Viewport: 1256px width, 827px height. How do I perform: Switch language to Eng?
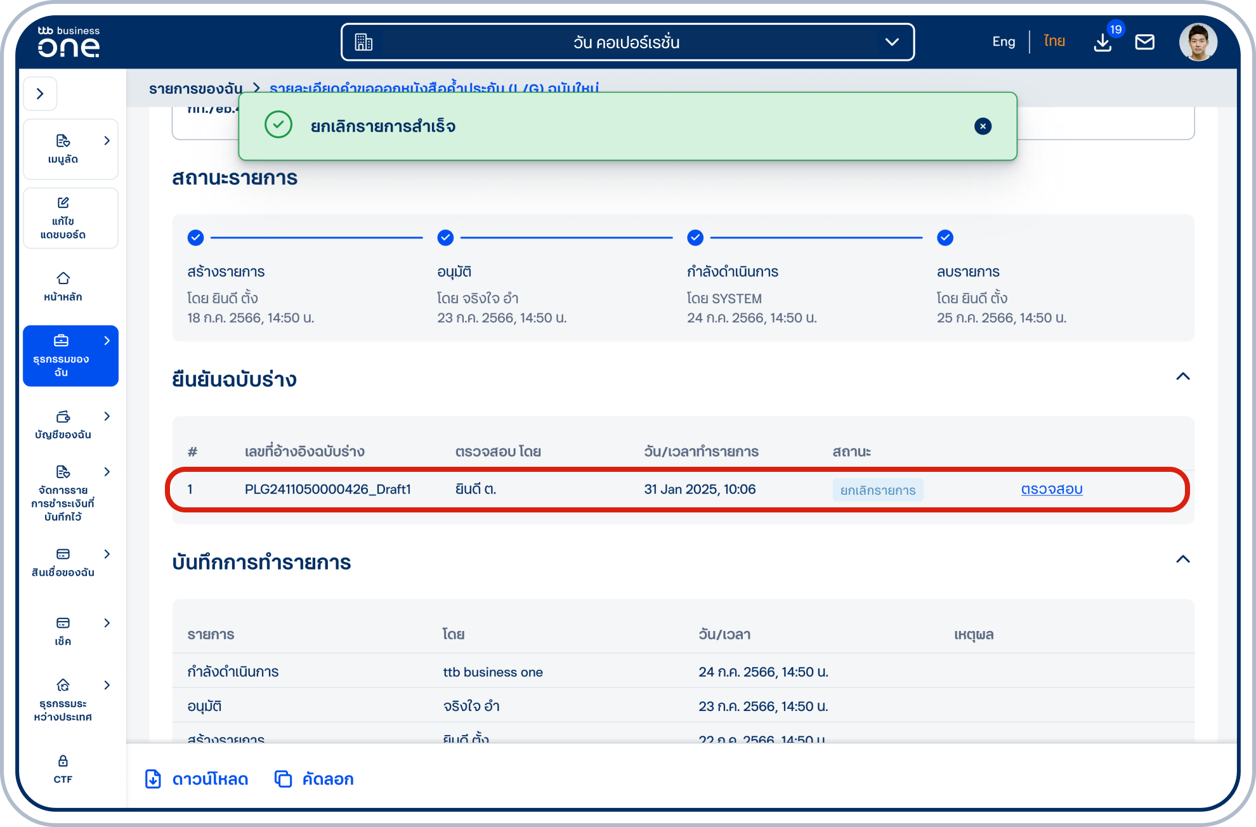pyautogui.click(x=1003, y=42)
